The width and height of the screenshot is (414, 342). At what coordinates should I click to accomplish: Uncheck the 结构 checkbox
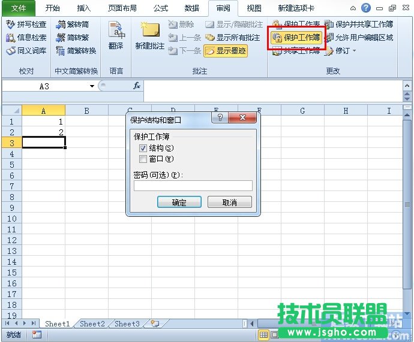click(143, 149)
